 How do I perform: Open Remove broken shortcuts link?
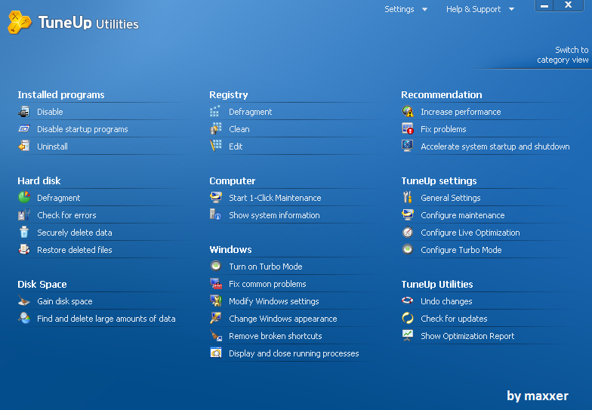pos(275,336)
